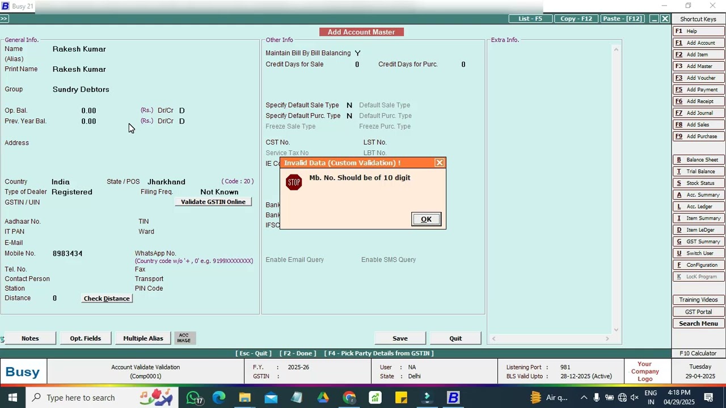Click Add Purchase shortcut F9

click(698, 137)
